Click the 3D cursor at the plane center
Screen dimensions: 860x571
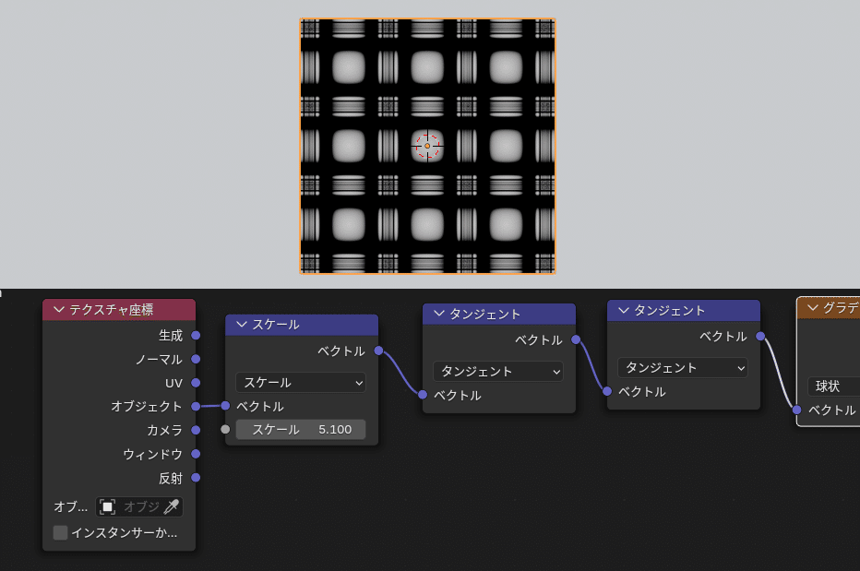[427, 146]
